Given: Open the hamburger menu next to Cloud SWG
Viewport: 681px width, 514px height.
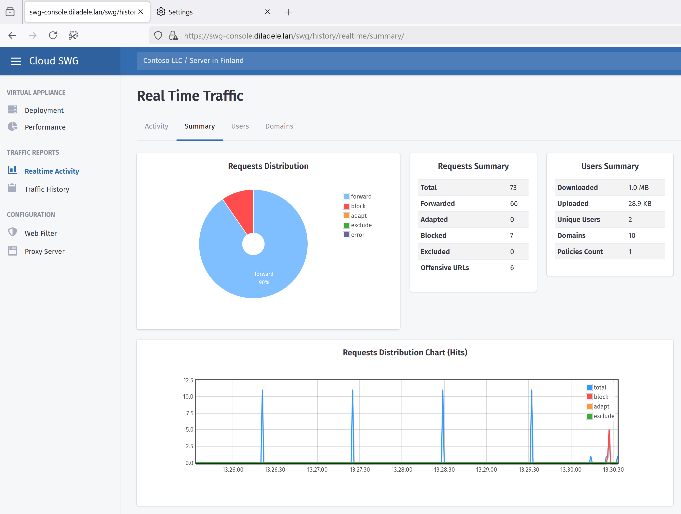Looking at the screenshot, I should point(16,61).
